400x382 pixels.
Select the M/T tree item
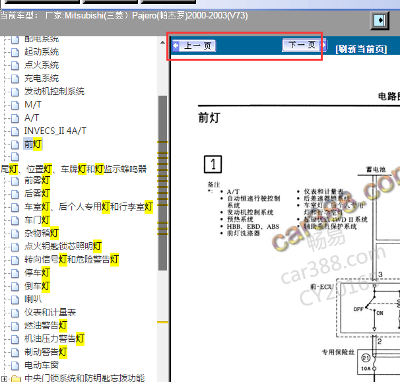pyautogui.click(x=32, y=104)
